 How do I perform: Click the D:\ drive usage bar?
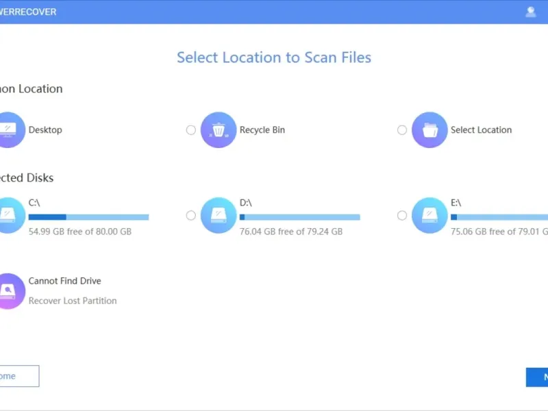tap(299, 217)
